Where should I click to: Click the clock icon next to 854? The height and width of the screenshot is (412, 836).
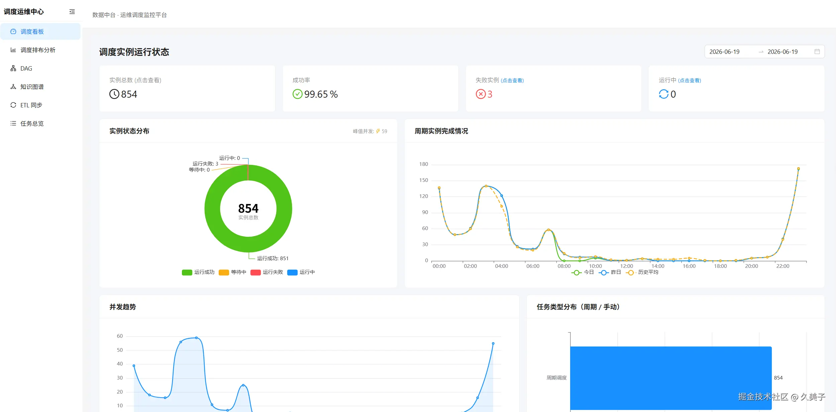click(114, 94)
